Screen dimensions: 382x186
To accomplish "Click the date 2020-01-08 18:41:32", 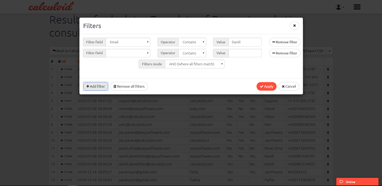I will 95,101.
